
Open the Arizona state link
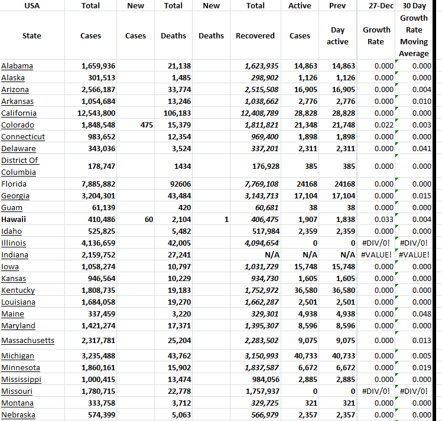point(15,90)
